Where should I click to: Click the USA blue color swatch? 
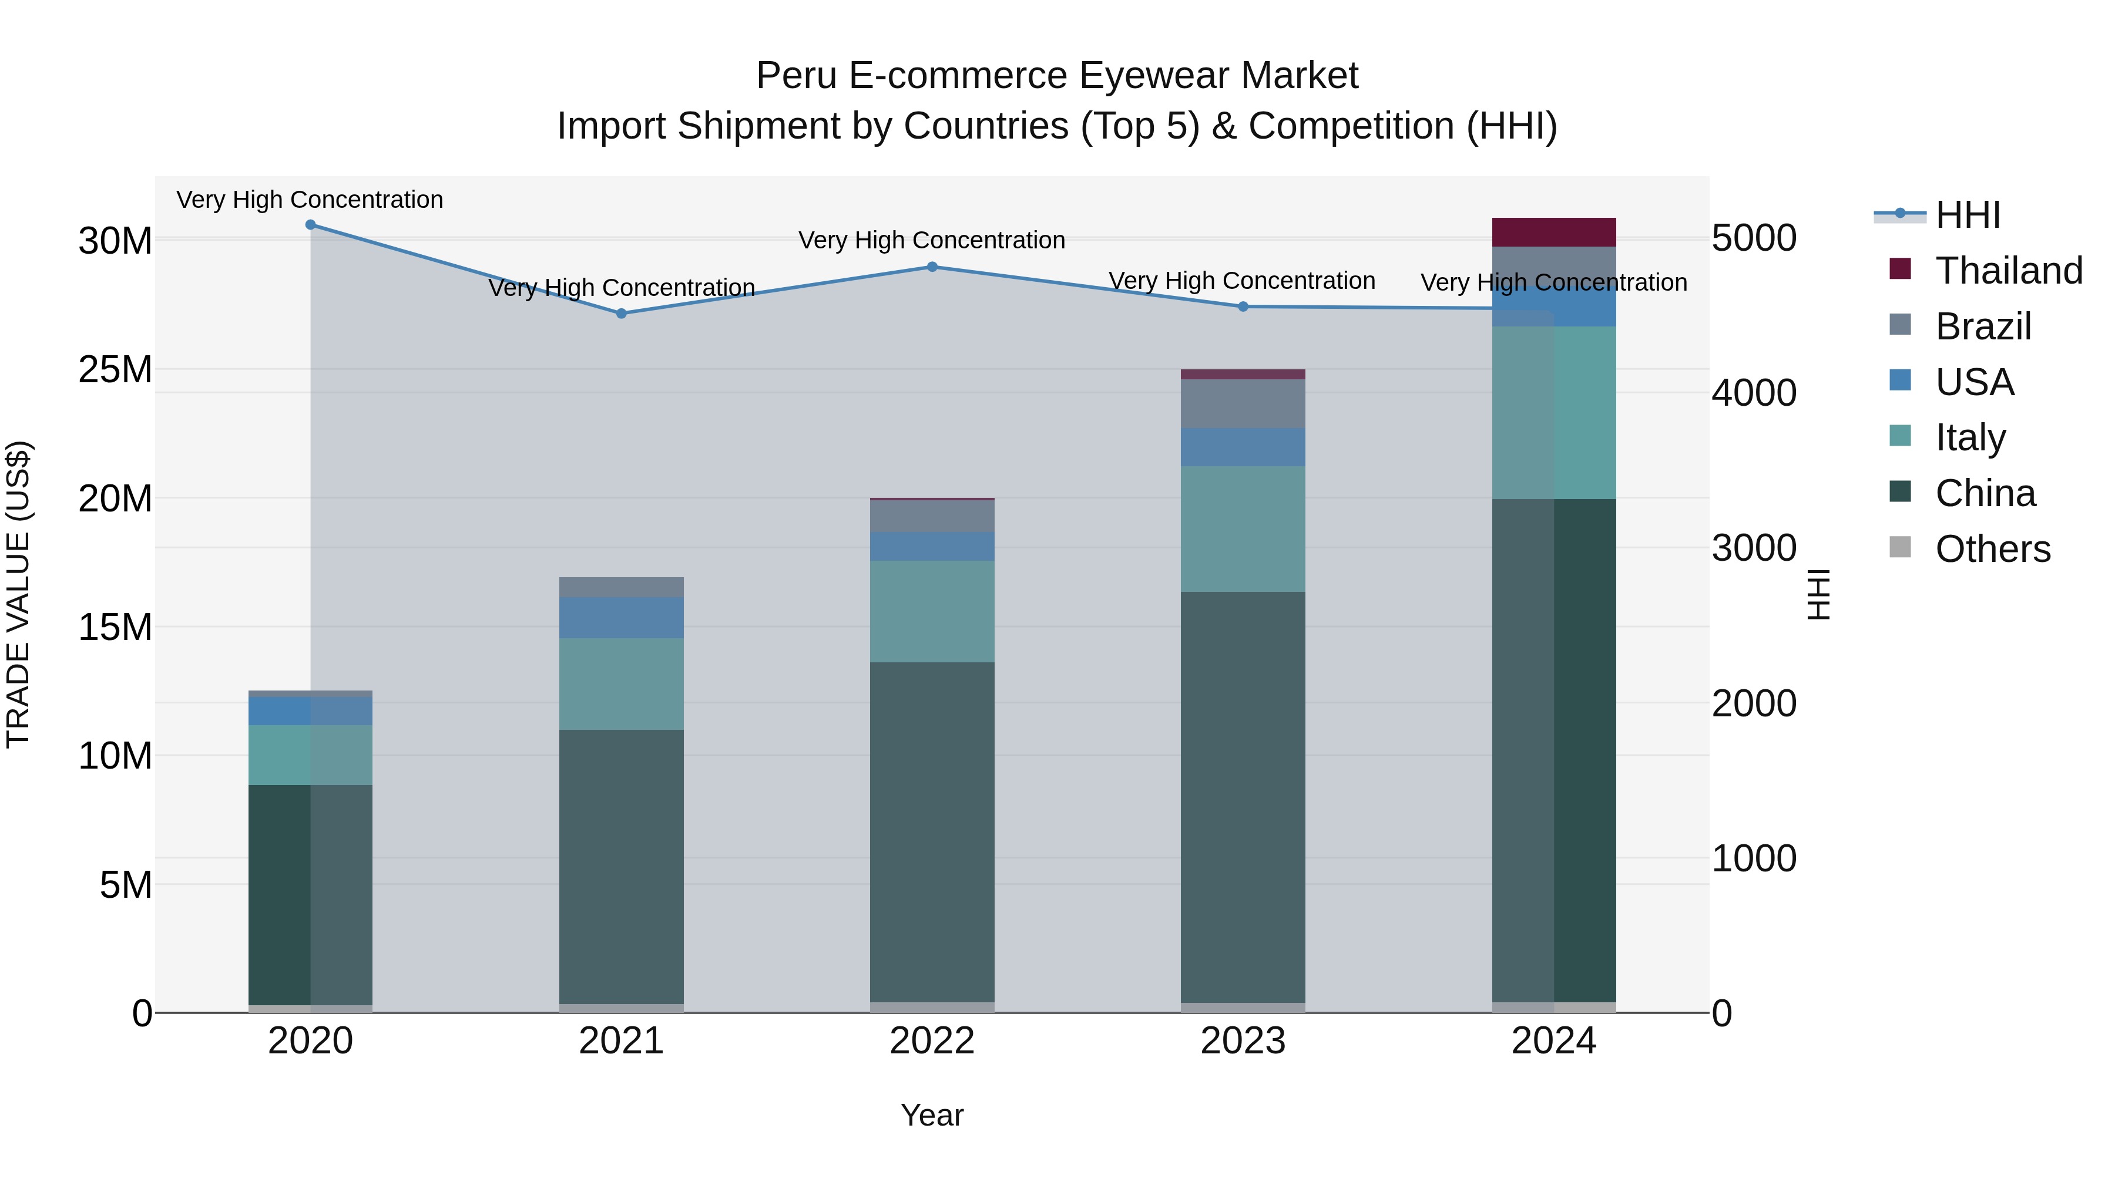pyautogui.click(x=1900, y=380)
